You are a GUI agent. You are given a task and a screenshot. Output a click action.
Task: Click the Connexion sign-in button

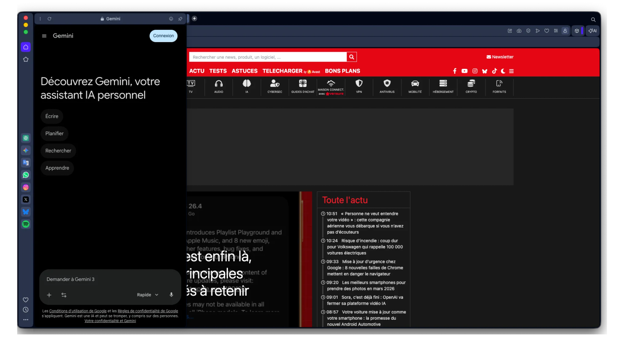[163, 36]
